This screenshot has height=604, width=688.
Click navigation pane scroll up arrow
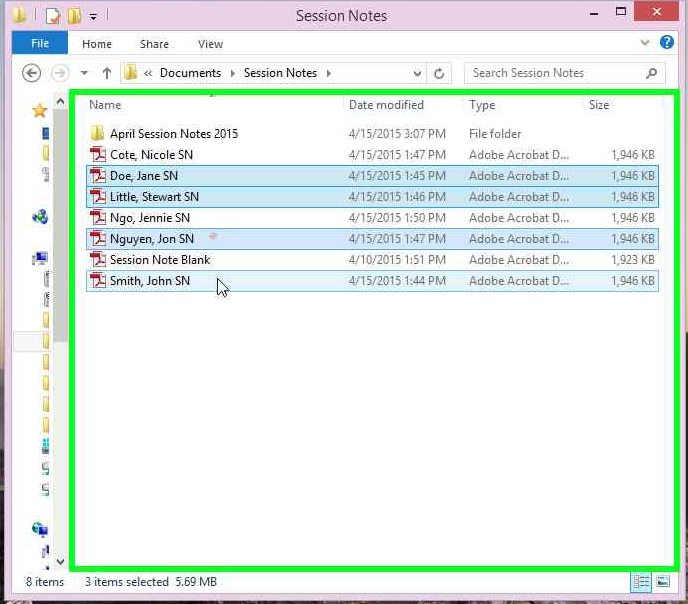point(60,102)
